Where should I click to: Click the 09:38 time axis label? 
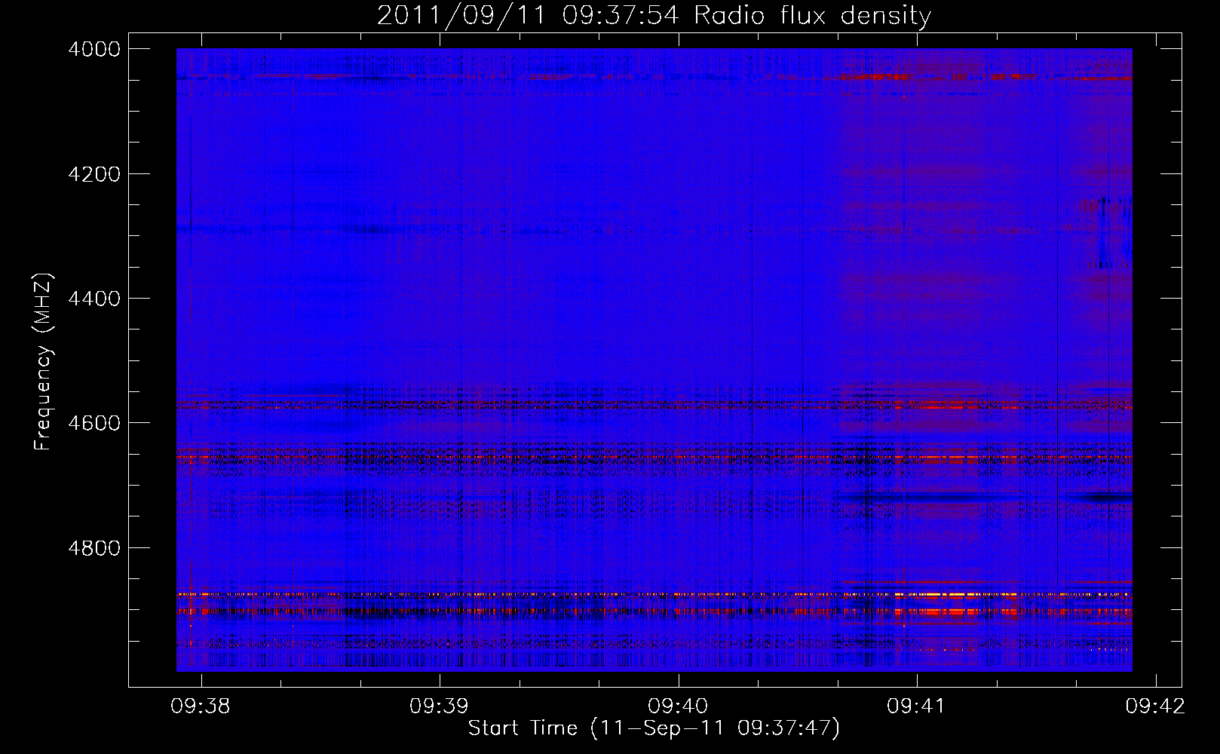[x=201, y=706]
